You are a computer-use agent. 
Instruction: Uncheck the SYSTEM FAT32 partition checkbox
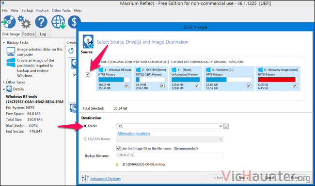tap(162, 86)
